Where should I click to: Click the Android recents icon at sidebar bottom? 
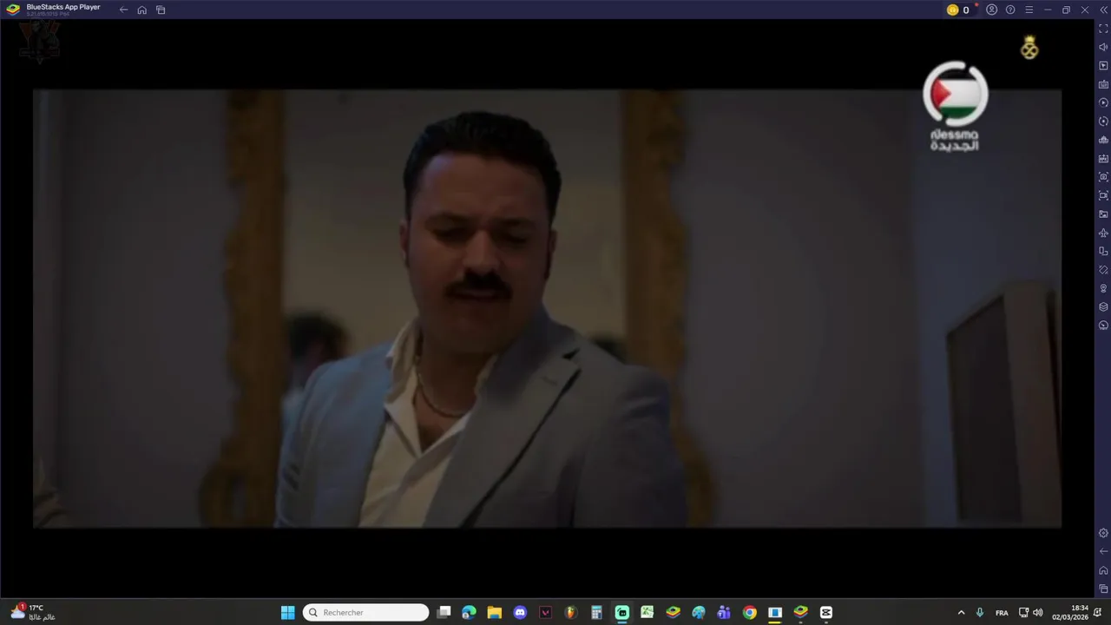(1103, 589)
